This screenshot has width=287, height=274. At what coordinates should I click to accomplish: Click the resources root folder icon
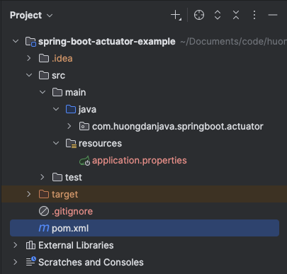pos(71,144)
